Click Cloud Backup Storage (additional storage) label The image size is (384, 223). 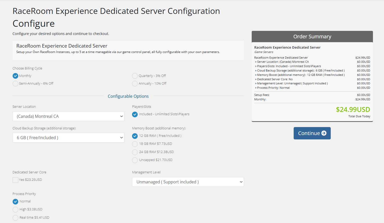[x=44, y=128]
